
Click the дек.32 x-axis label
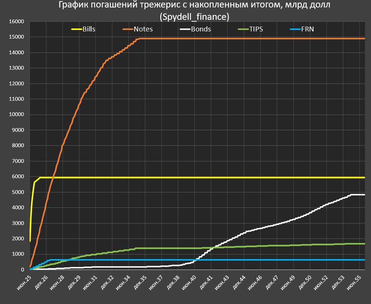point(107,282)
